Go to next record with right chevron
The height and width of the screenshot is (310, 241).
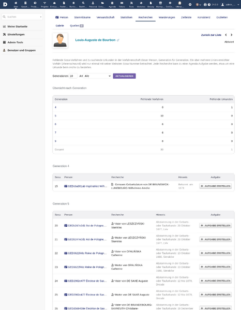[232, 35]
